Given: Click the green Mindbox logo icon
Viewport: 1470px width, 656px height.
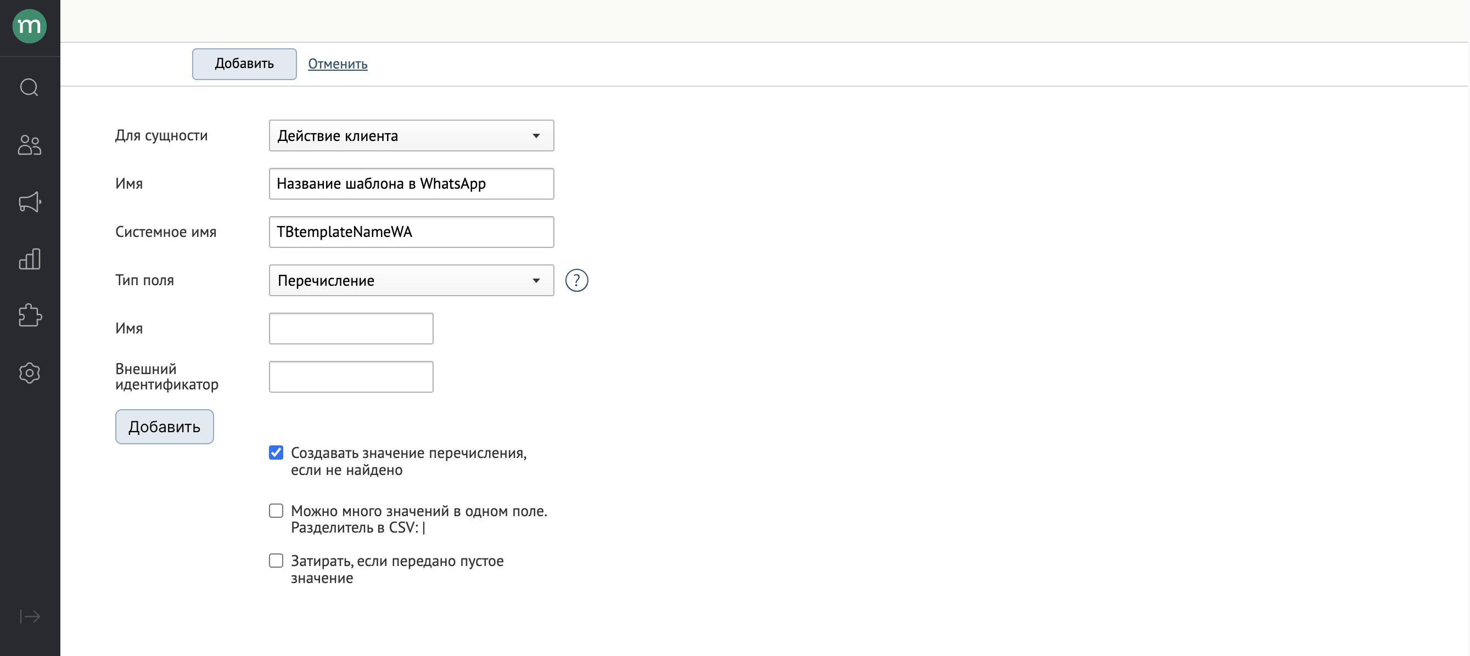Looking at the screenshot, I should tap(30, 26).
